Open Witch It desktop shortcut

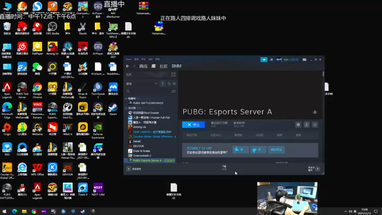pos(67,129)
